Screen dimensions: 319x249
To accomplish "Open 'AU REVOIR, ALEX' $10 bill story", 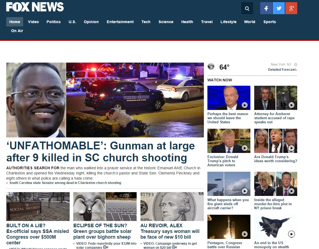I will [170, 231].
